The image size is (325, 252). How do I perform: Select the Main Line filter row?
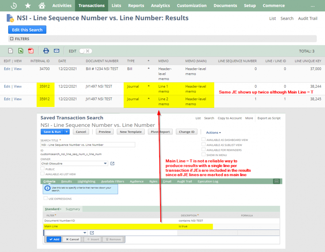[x=161, y=226]
